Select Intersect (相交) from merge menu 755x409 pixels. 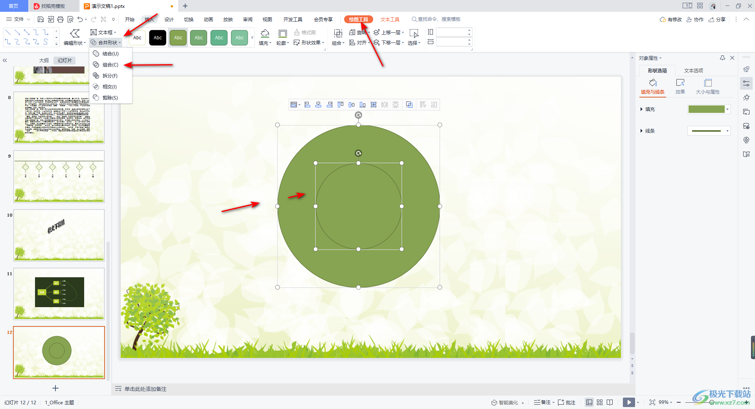coord(110,87)
